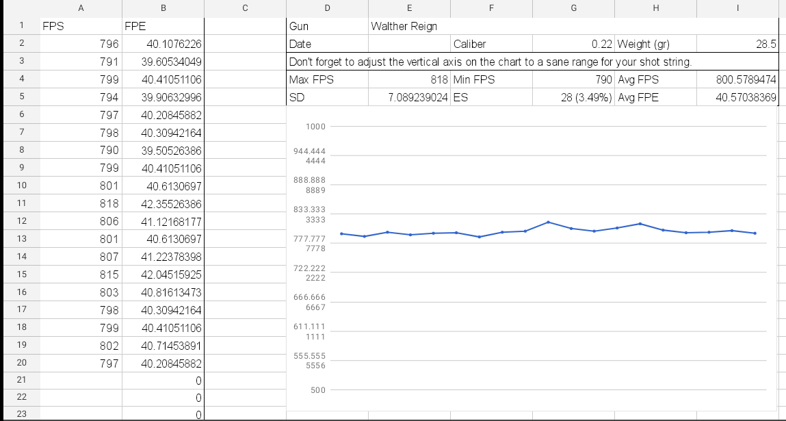
Task: Select Max FPS value 818
Action: [409, 79]
